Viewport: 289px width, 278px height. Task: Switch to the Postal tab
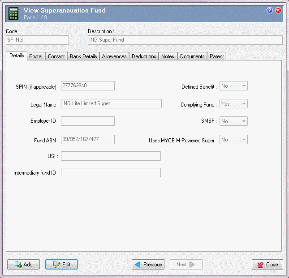click(36, 56)
